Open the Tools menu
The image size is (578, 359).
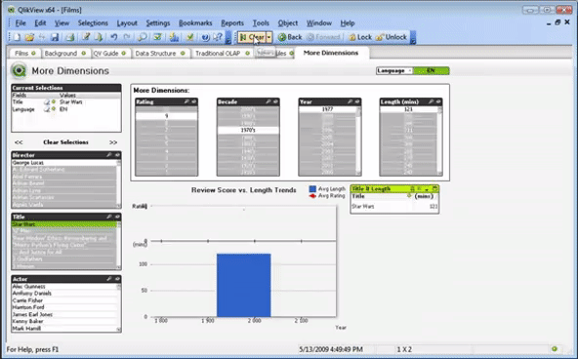pos(261,22)
